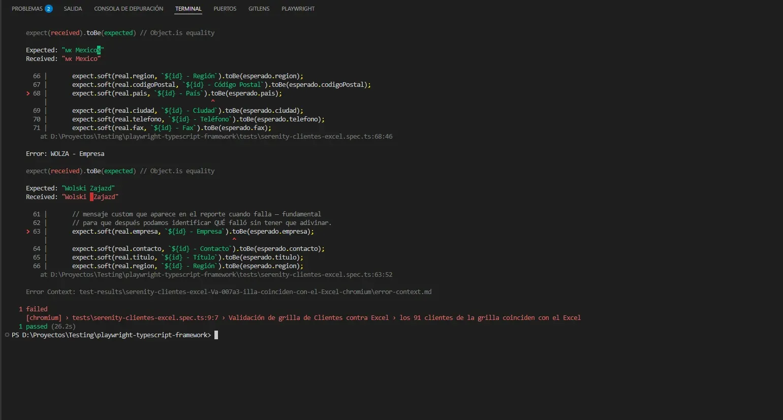Screen dimensions: 783x420
Task: Switch to the PUERTOS panel
Action: coord(225,9)
